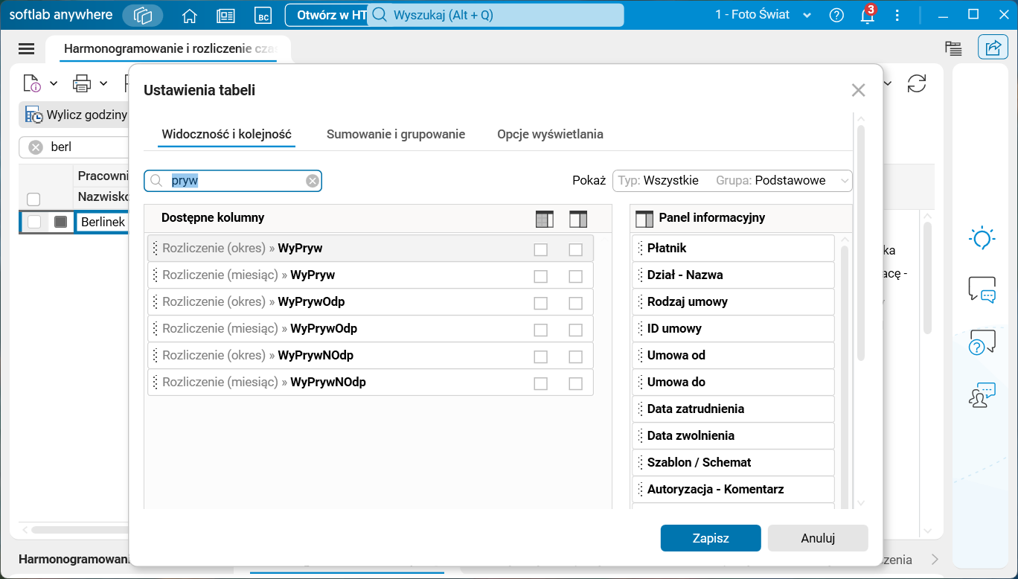Expand the print icon dropdown arrow
Screen dimensions: 1018x579
pyautogui.click(x=103, y=83)
